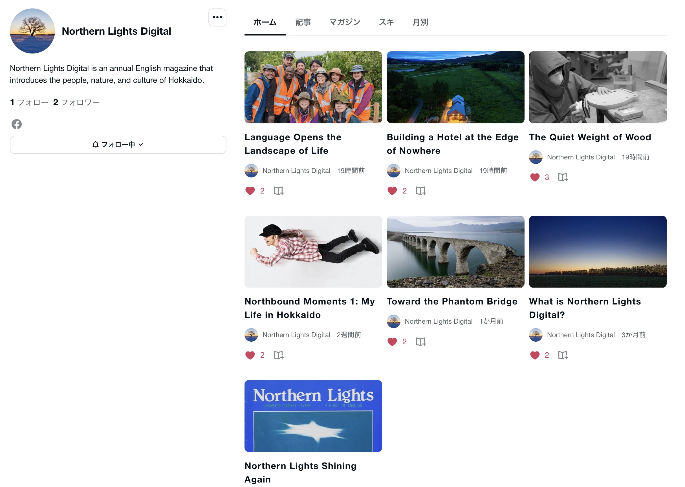
Task: Add 'Toward the Phantom Bridge' to magazine
Action: (420, 342)
